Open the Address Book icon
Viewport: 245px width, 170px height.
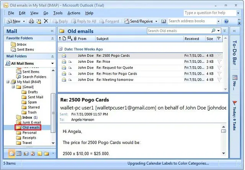coord(163,21)
